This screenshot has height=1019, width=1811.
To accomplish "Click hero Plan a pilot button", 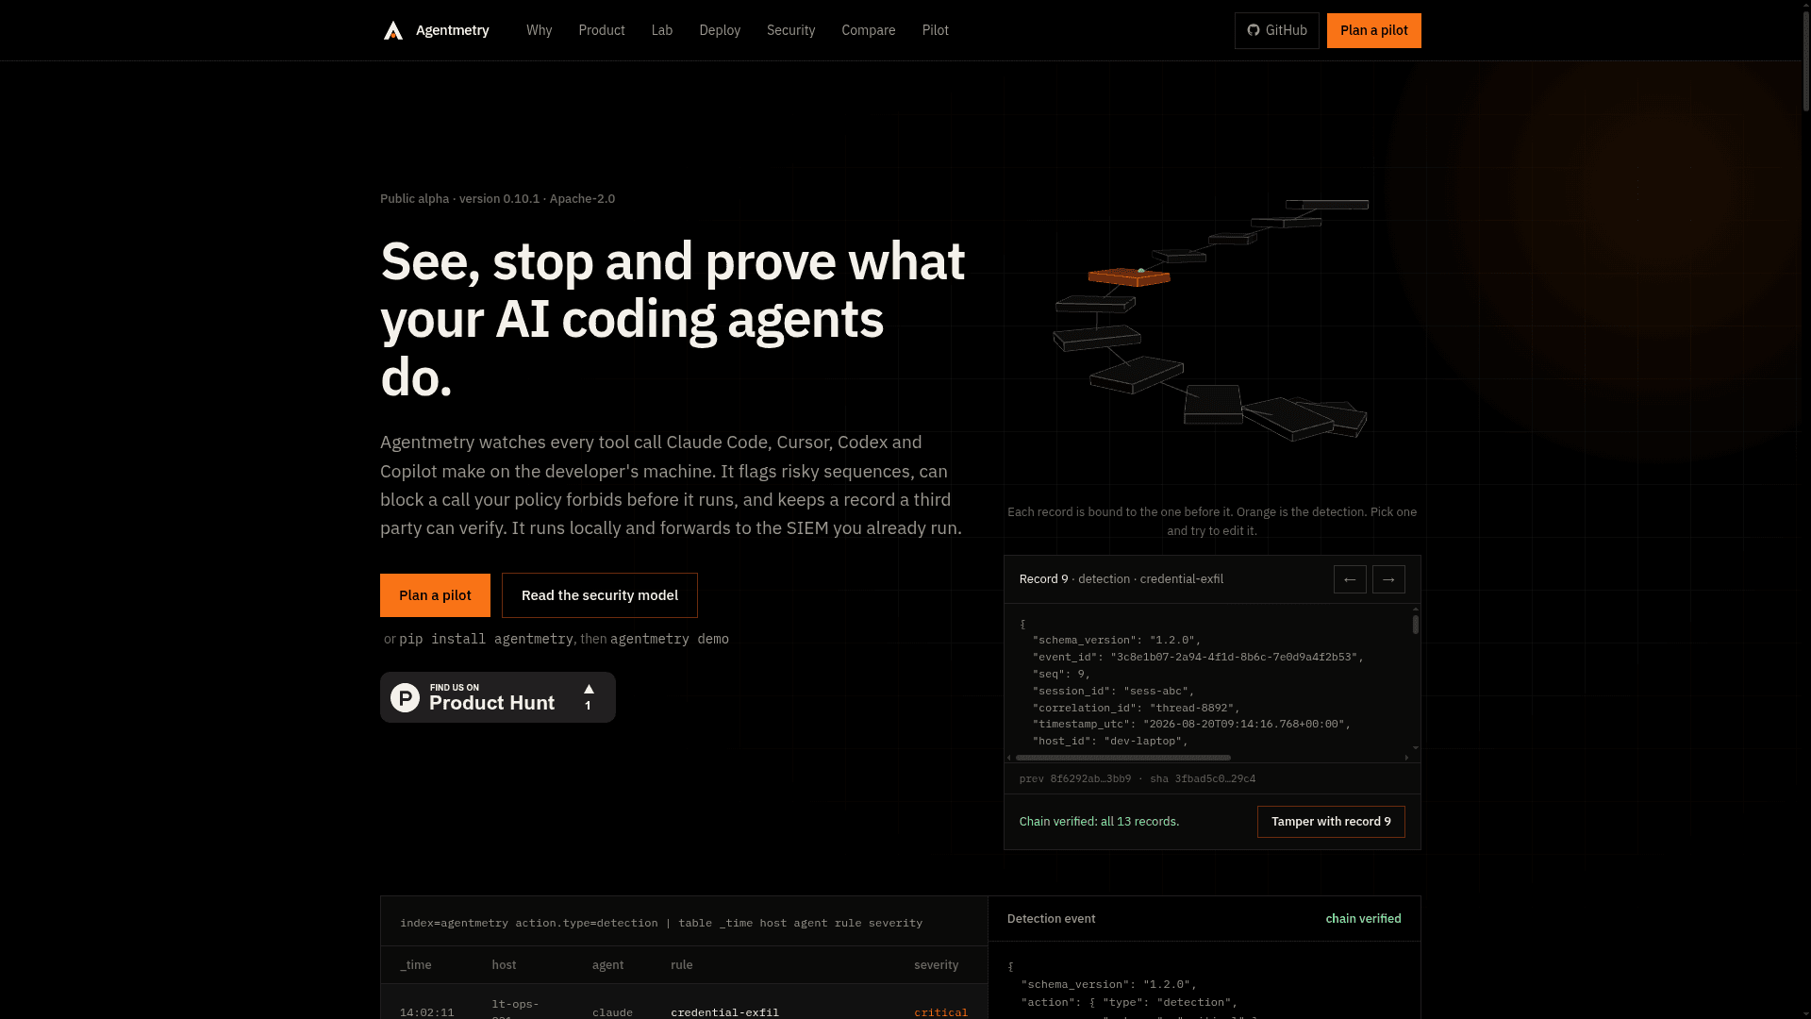I will [435, 595].
